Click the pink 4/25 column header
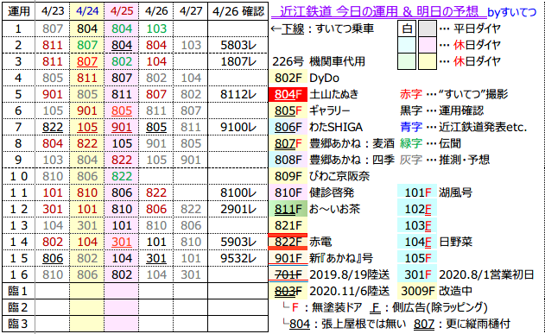 121,11
